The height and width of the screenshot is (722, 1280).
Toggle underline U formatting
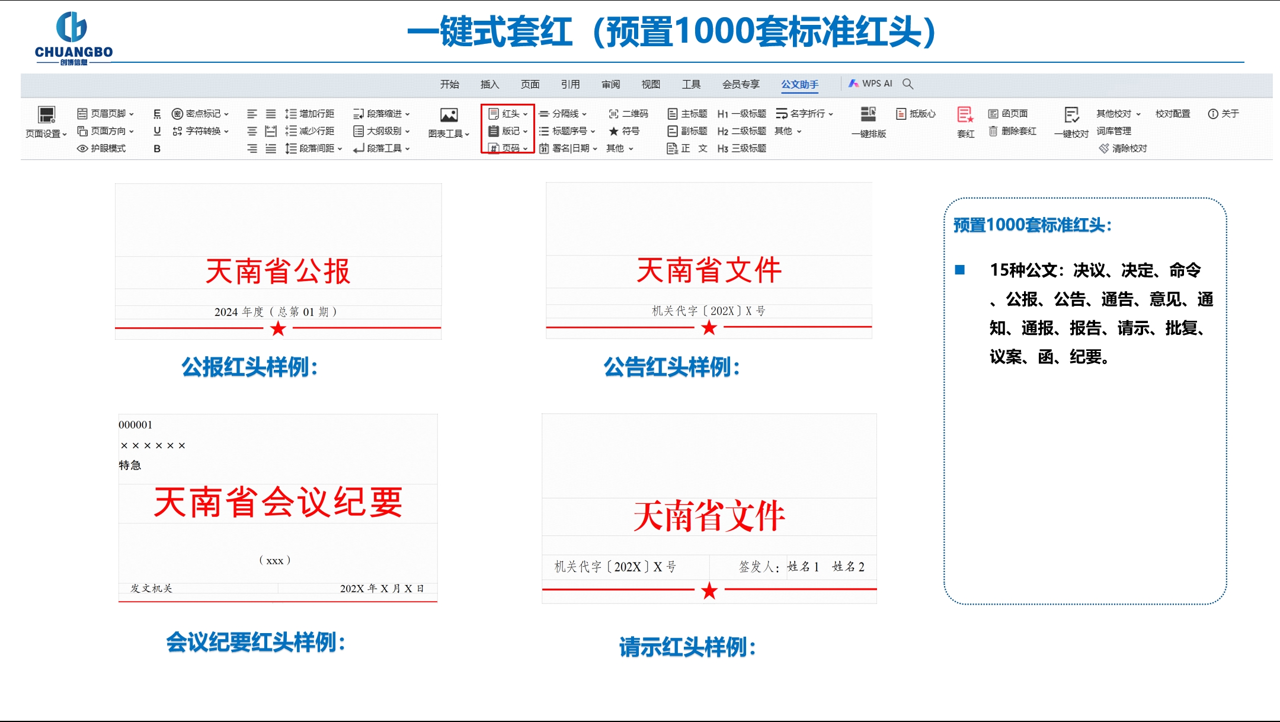coord(157,131)
